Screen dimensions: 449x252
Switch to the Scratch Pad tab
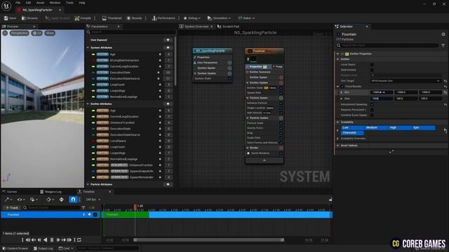(x=228, y=27)
